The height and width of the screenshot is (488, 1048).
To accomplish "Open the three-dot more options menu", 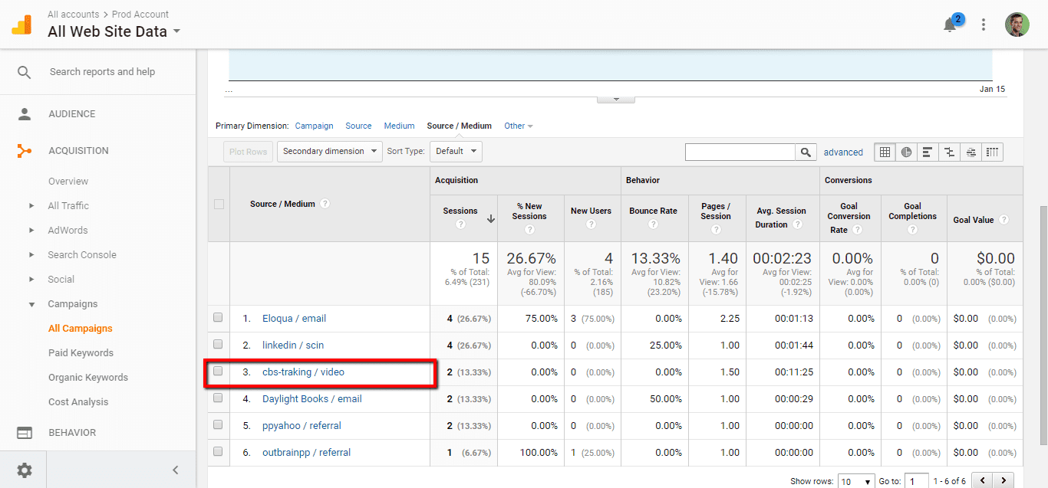I will click(x=984, y=25).
